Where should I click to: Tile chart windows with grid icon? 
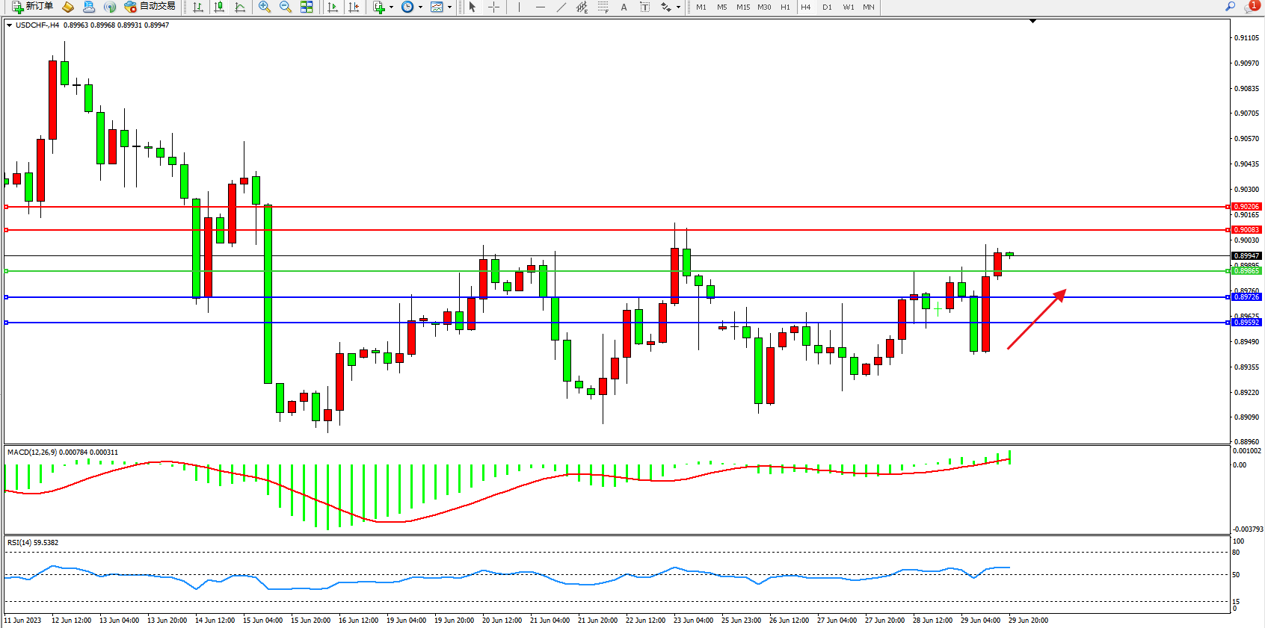coord(307,7)
